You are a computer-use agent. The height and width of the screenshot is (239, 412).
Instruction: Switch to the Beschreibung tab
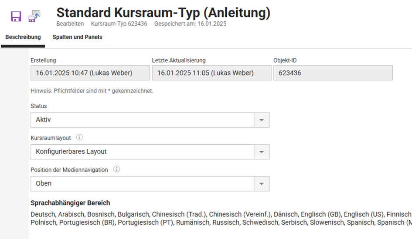click(23, 37)
